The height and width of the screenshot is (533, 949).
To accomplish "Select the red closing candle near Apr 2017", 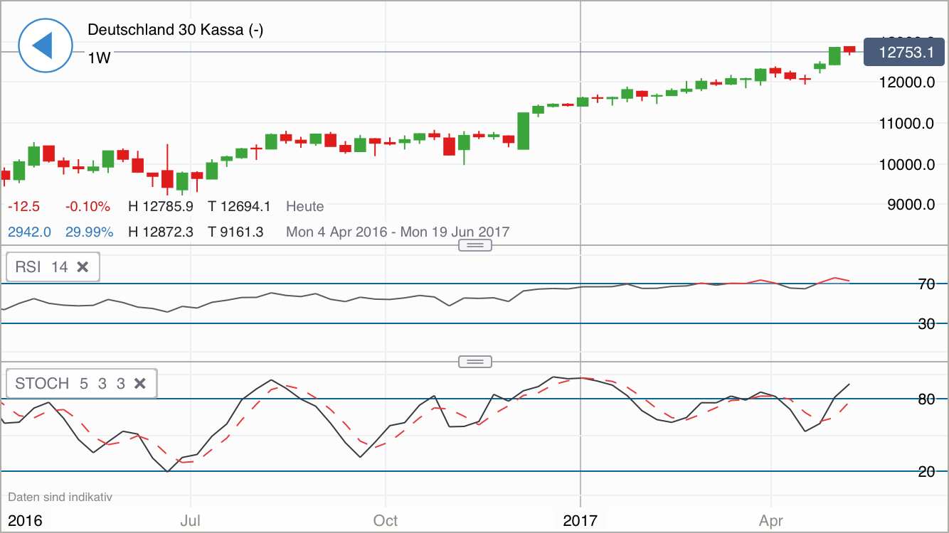I will point(851,50).
